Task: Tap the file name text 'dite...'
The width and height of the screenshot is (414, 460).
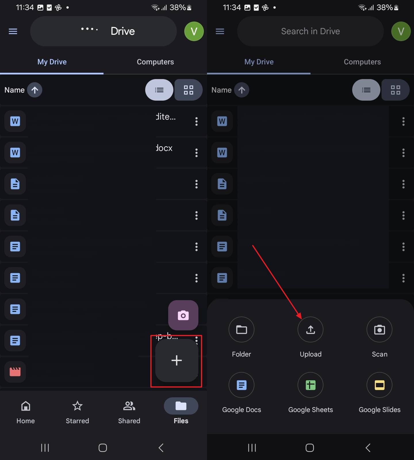Action: pos(166,117)
